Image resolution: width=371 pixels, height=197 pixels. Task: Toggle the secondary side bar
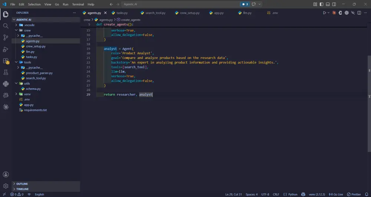point(334,4)
